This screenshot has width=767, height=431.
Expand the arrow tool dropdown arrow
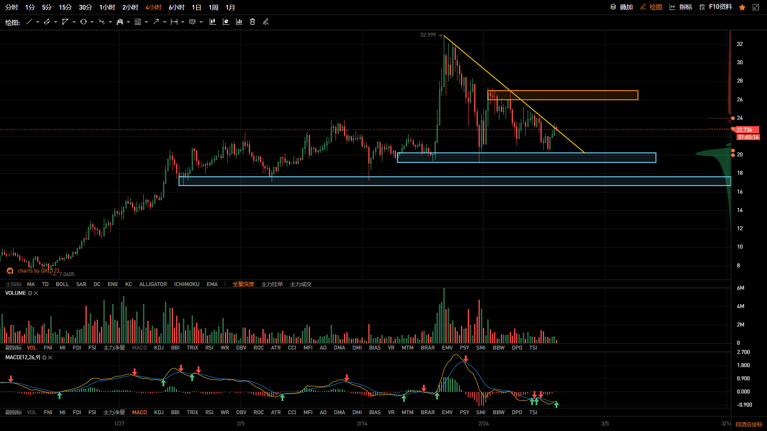(x=165, y=22)
